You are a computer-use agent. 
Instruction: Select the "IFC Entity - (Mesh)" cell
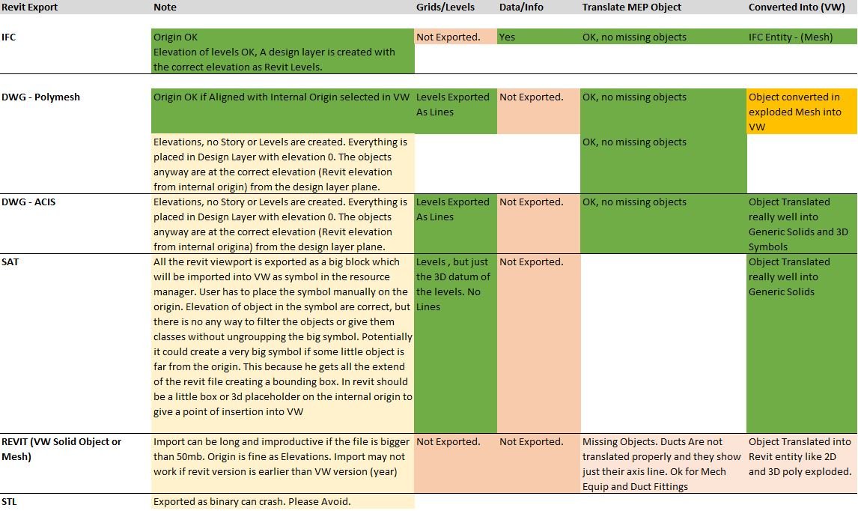(x=791, y=37)
